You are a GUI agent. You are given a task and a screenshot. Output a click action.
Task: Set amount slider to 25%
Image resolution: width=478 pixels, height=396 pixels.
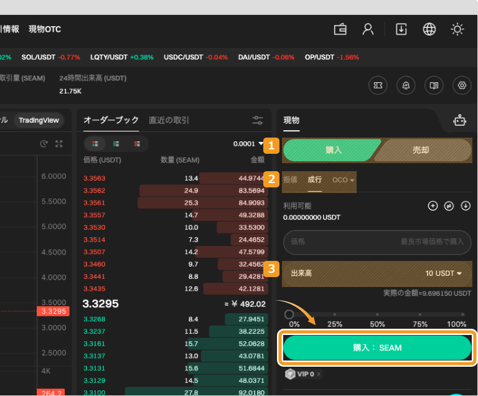click(x=335, y=314)
